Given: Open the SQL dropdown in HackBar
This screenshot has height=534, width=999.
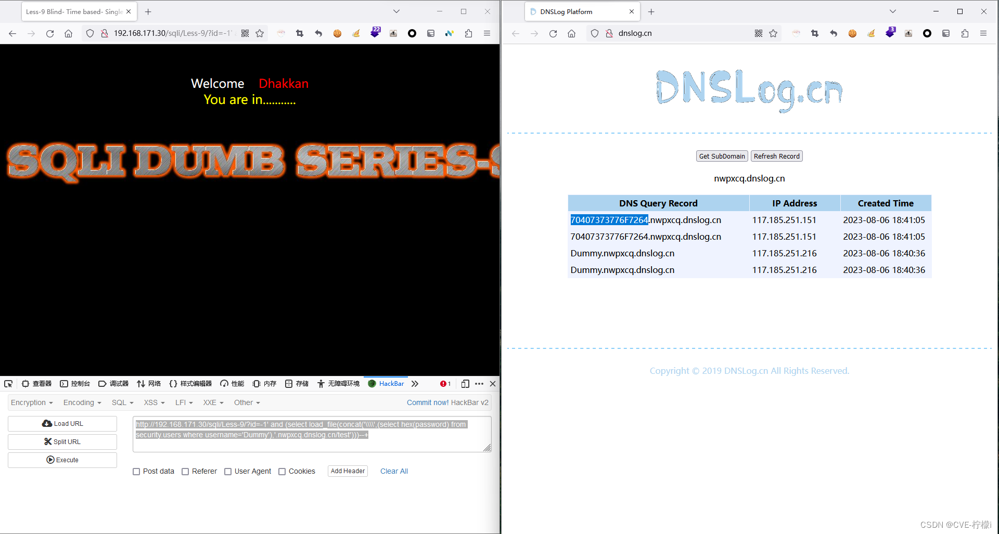Looking at the screenshot, I should click(x=123, y=402).
